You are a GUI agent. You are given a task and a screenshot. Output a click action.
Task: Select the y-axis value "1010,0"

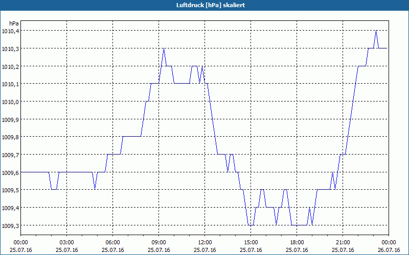10,103
